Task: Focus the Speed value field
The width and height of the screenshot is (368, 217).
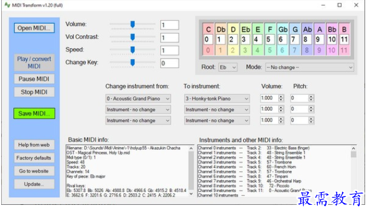Action: tap(169, 50)
